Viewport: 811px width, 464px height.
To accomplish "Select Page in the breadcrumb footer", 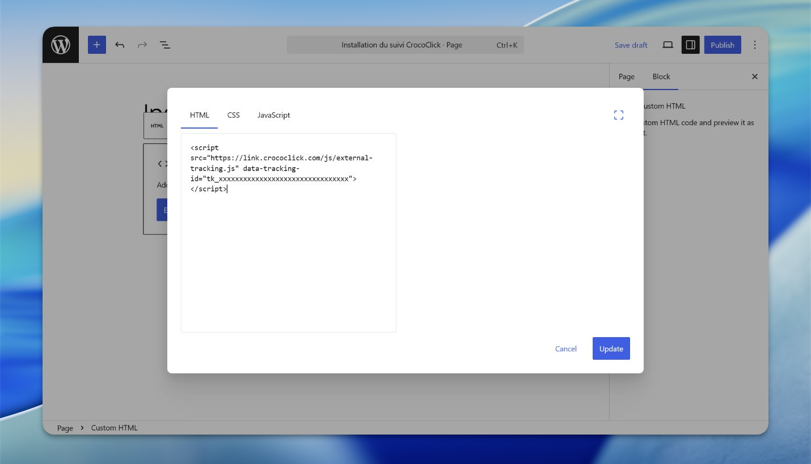I will (65, 428).
